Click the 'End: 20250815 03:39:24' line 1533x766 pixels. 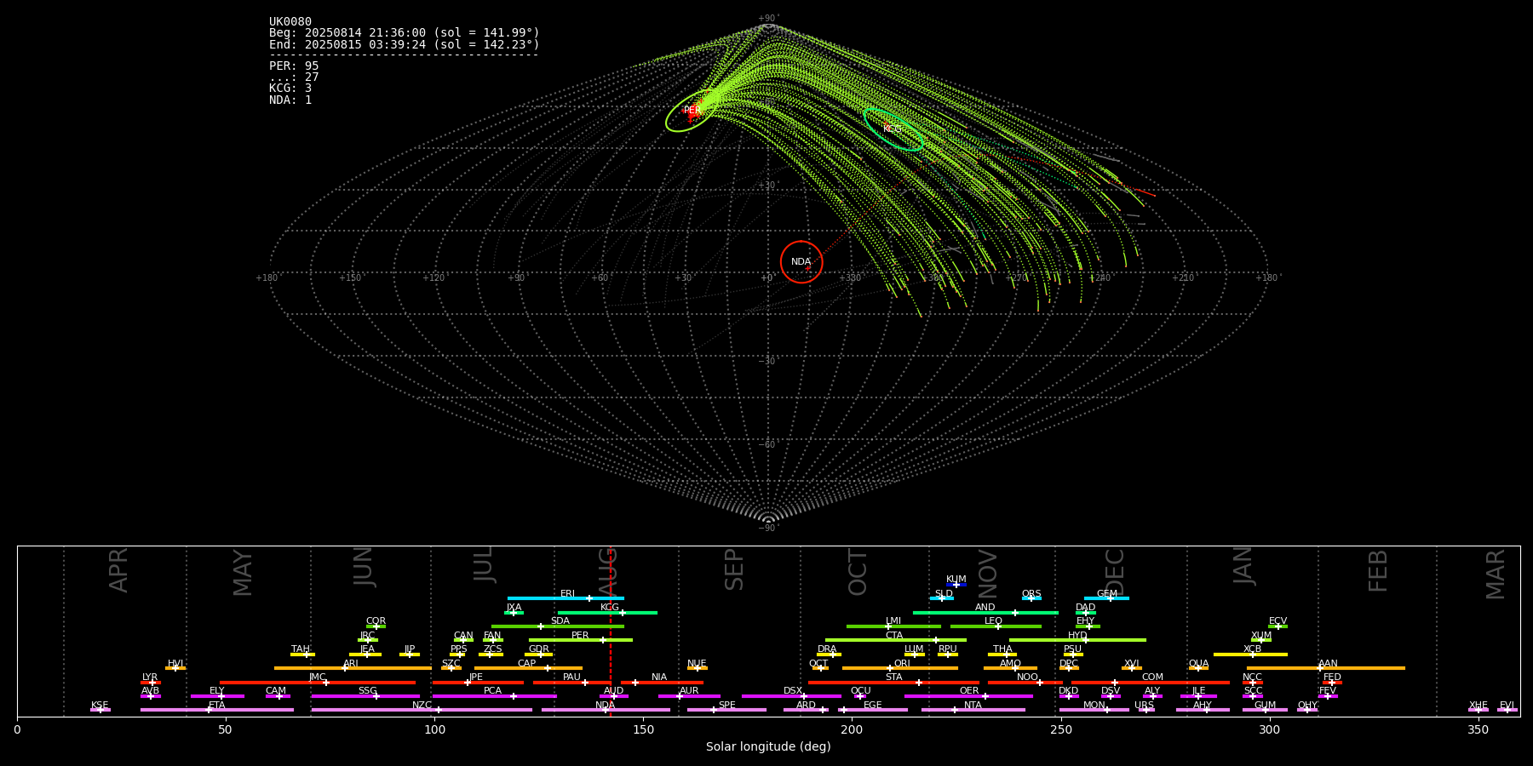tap(405, 45)
